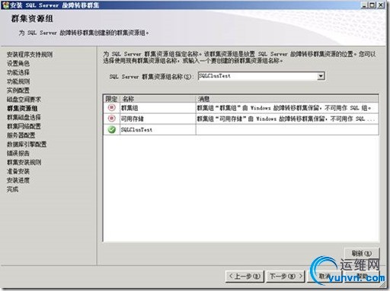
Task: Select the 可用存储 name cell
Action: (x=158, y=119)
